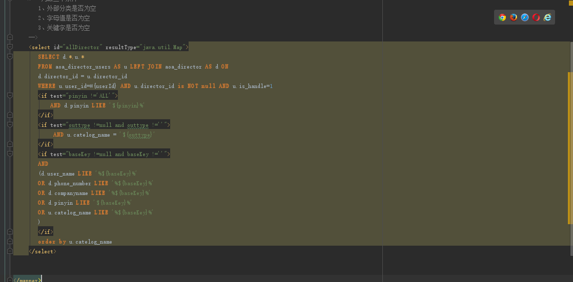Screen dimensions: 573x282
Task: Preview the file in Firefox
Action: (514, 17)
